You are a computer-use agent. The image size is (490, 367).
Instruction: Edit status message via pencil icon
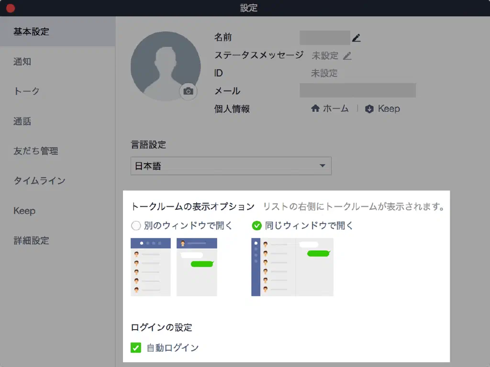(347, 56)
